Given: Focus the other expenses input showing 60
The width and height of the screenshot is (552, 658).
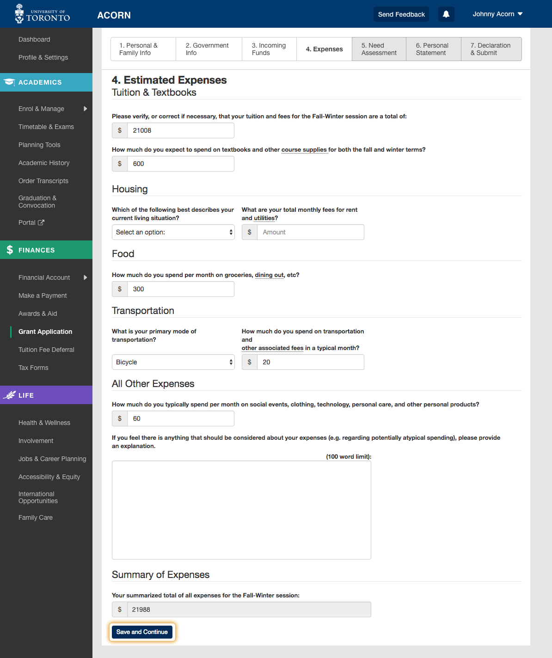Looking at the screenshot, I should [181, 418].
